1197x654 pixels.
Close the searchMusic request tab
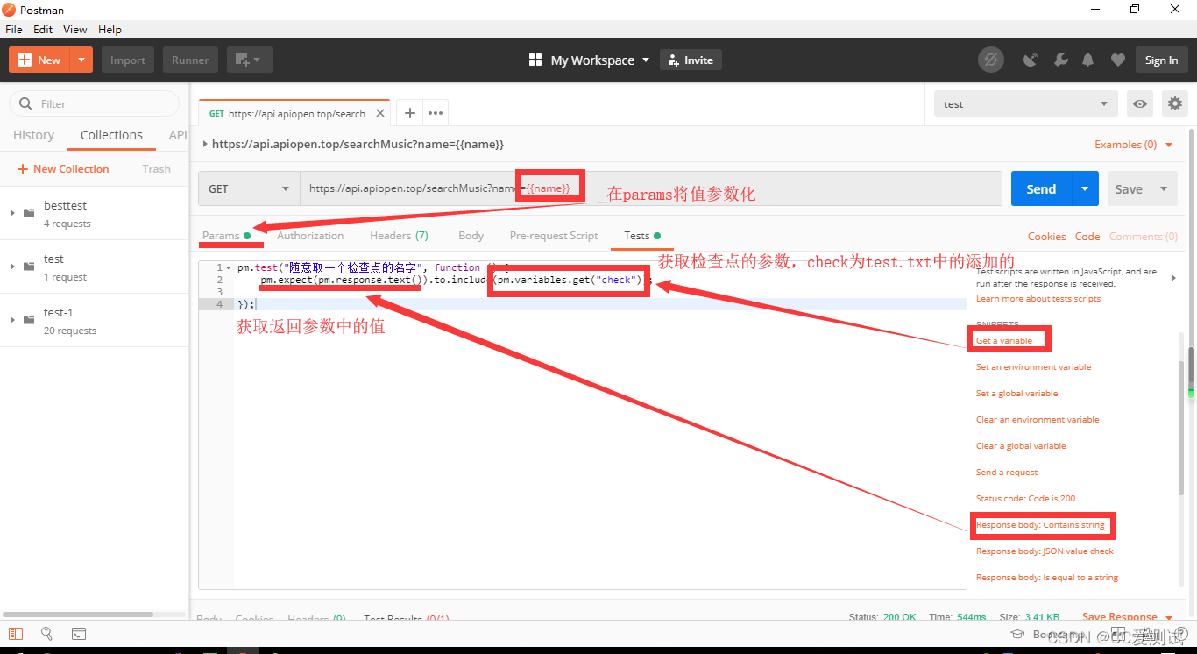pyautogui.click(x=382, y=114)
